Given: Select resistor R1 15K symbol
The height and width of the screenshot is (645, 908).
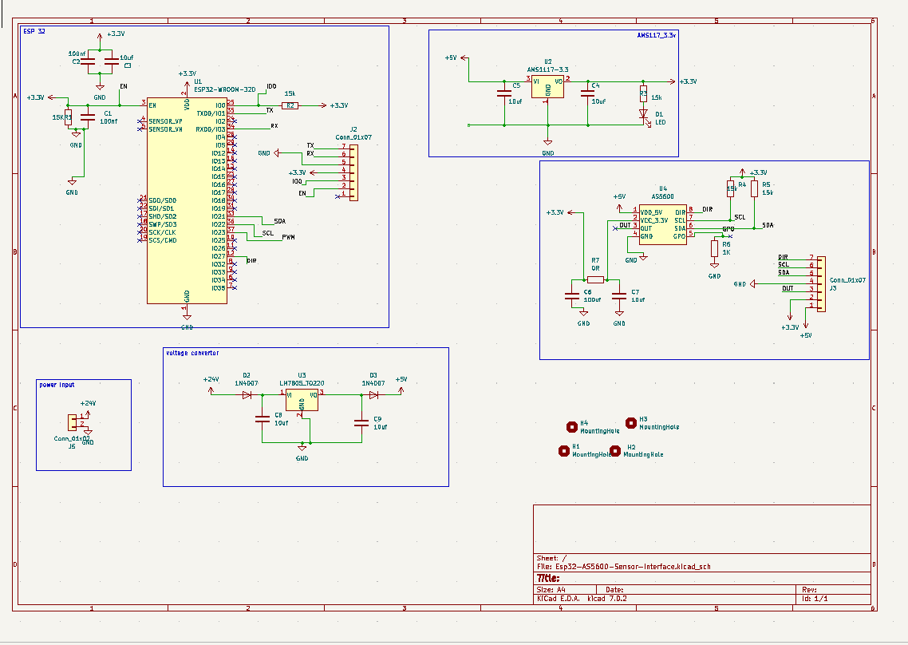Looking at the screenshot, I should [69, 117].
